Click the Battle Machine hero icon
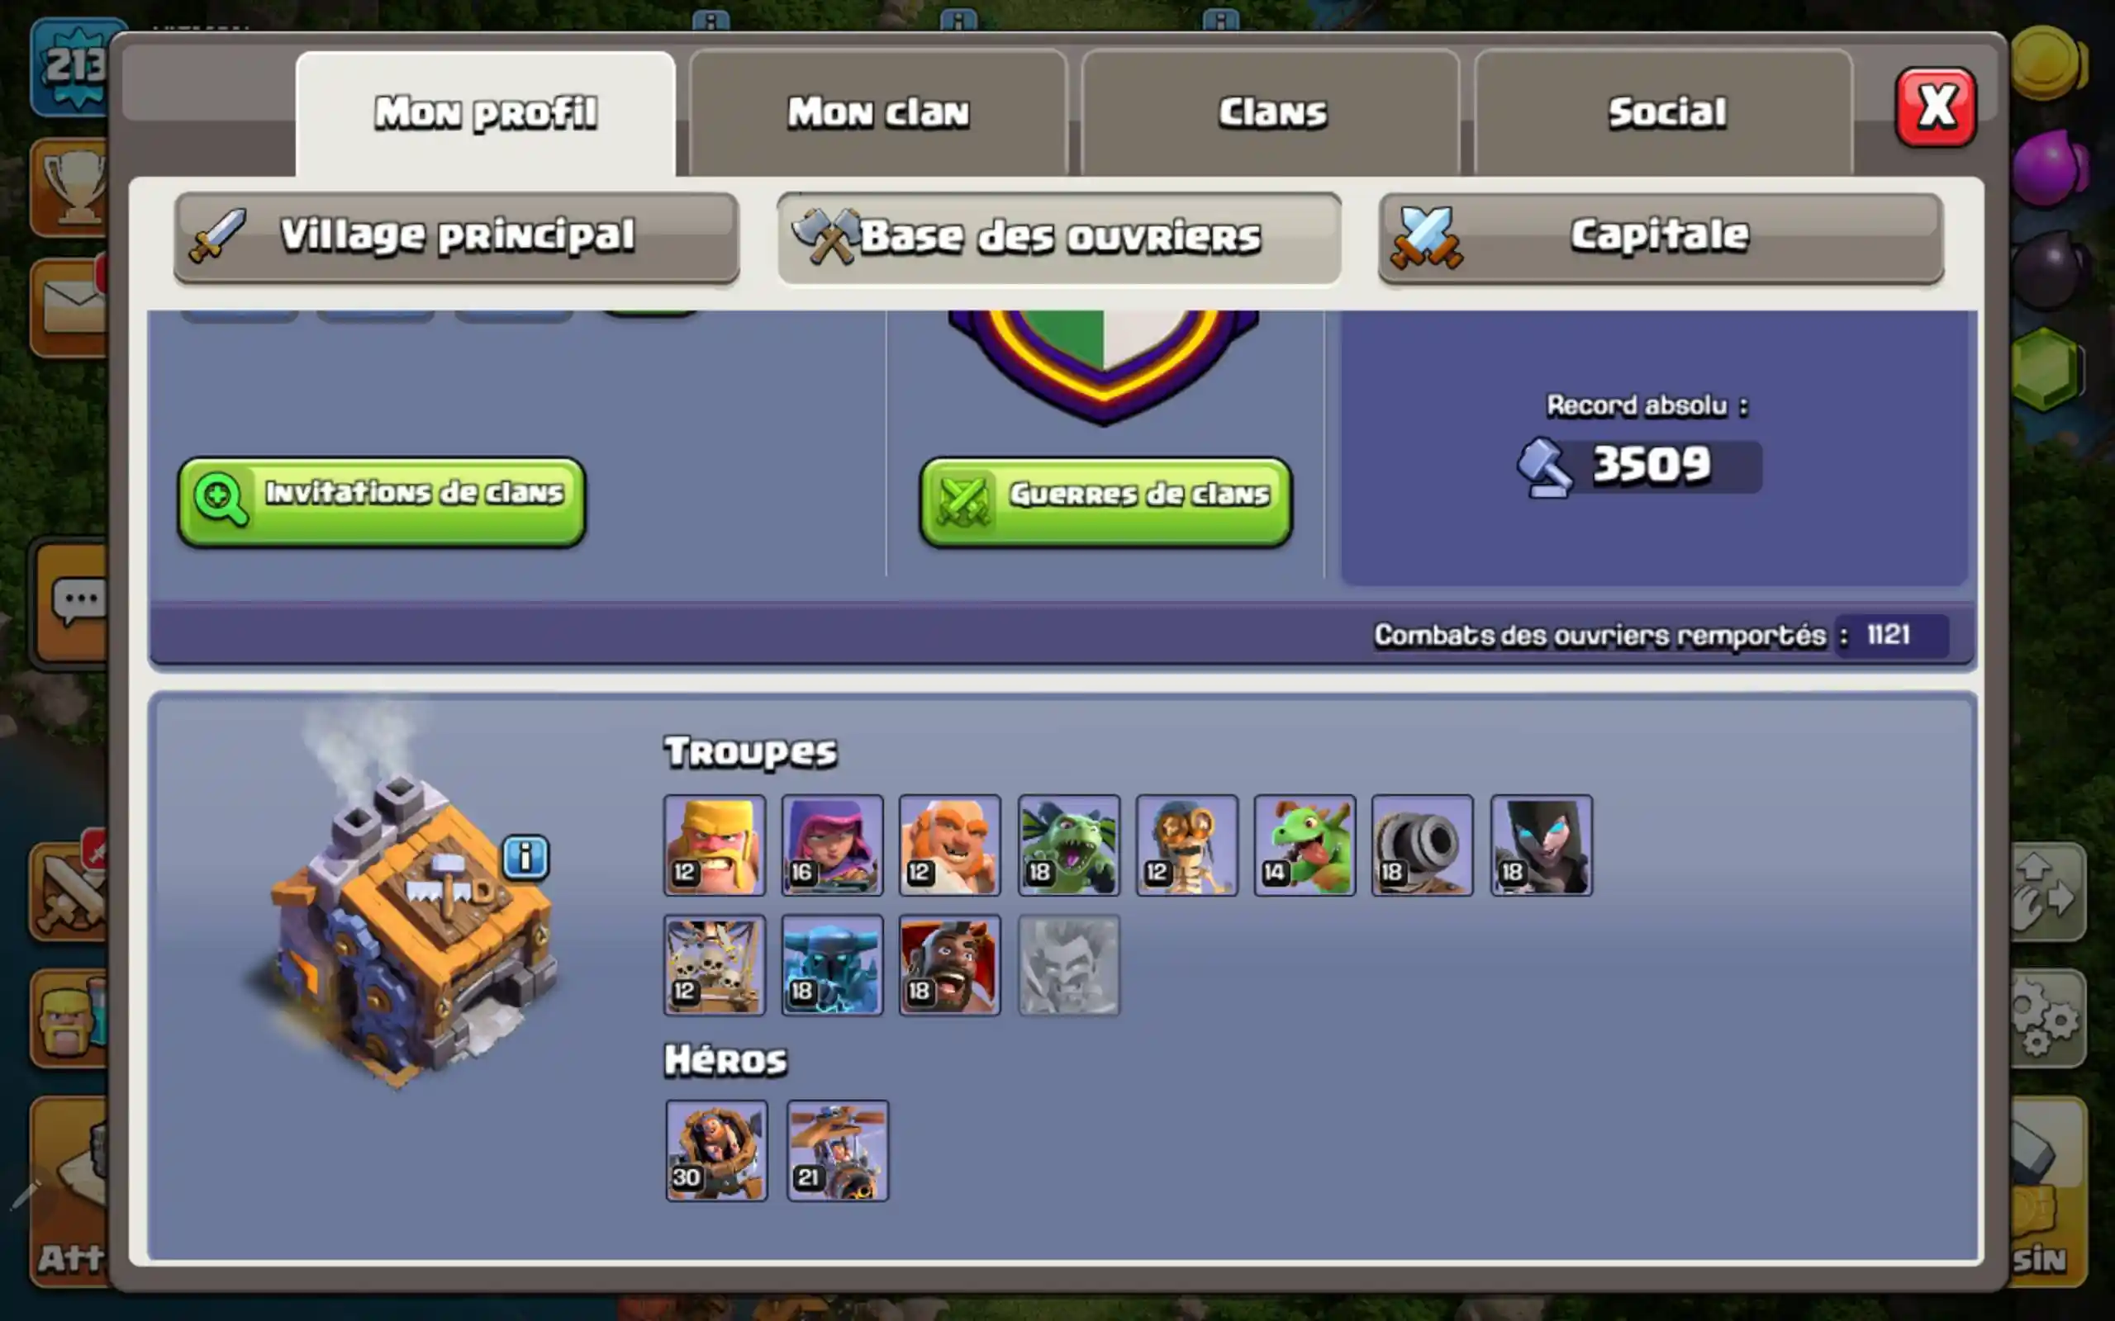The width and height of the screenshot is (2115, 1321). pos(716,1150)
